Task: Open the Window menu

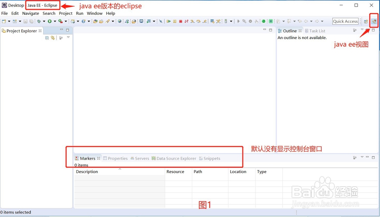Action: tap(95, 13)
